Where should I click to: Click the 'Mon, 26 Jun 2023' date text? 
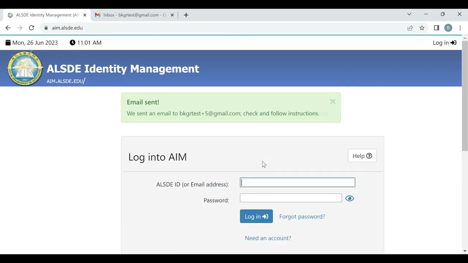pyautogui.click(x=35, y=43)
